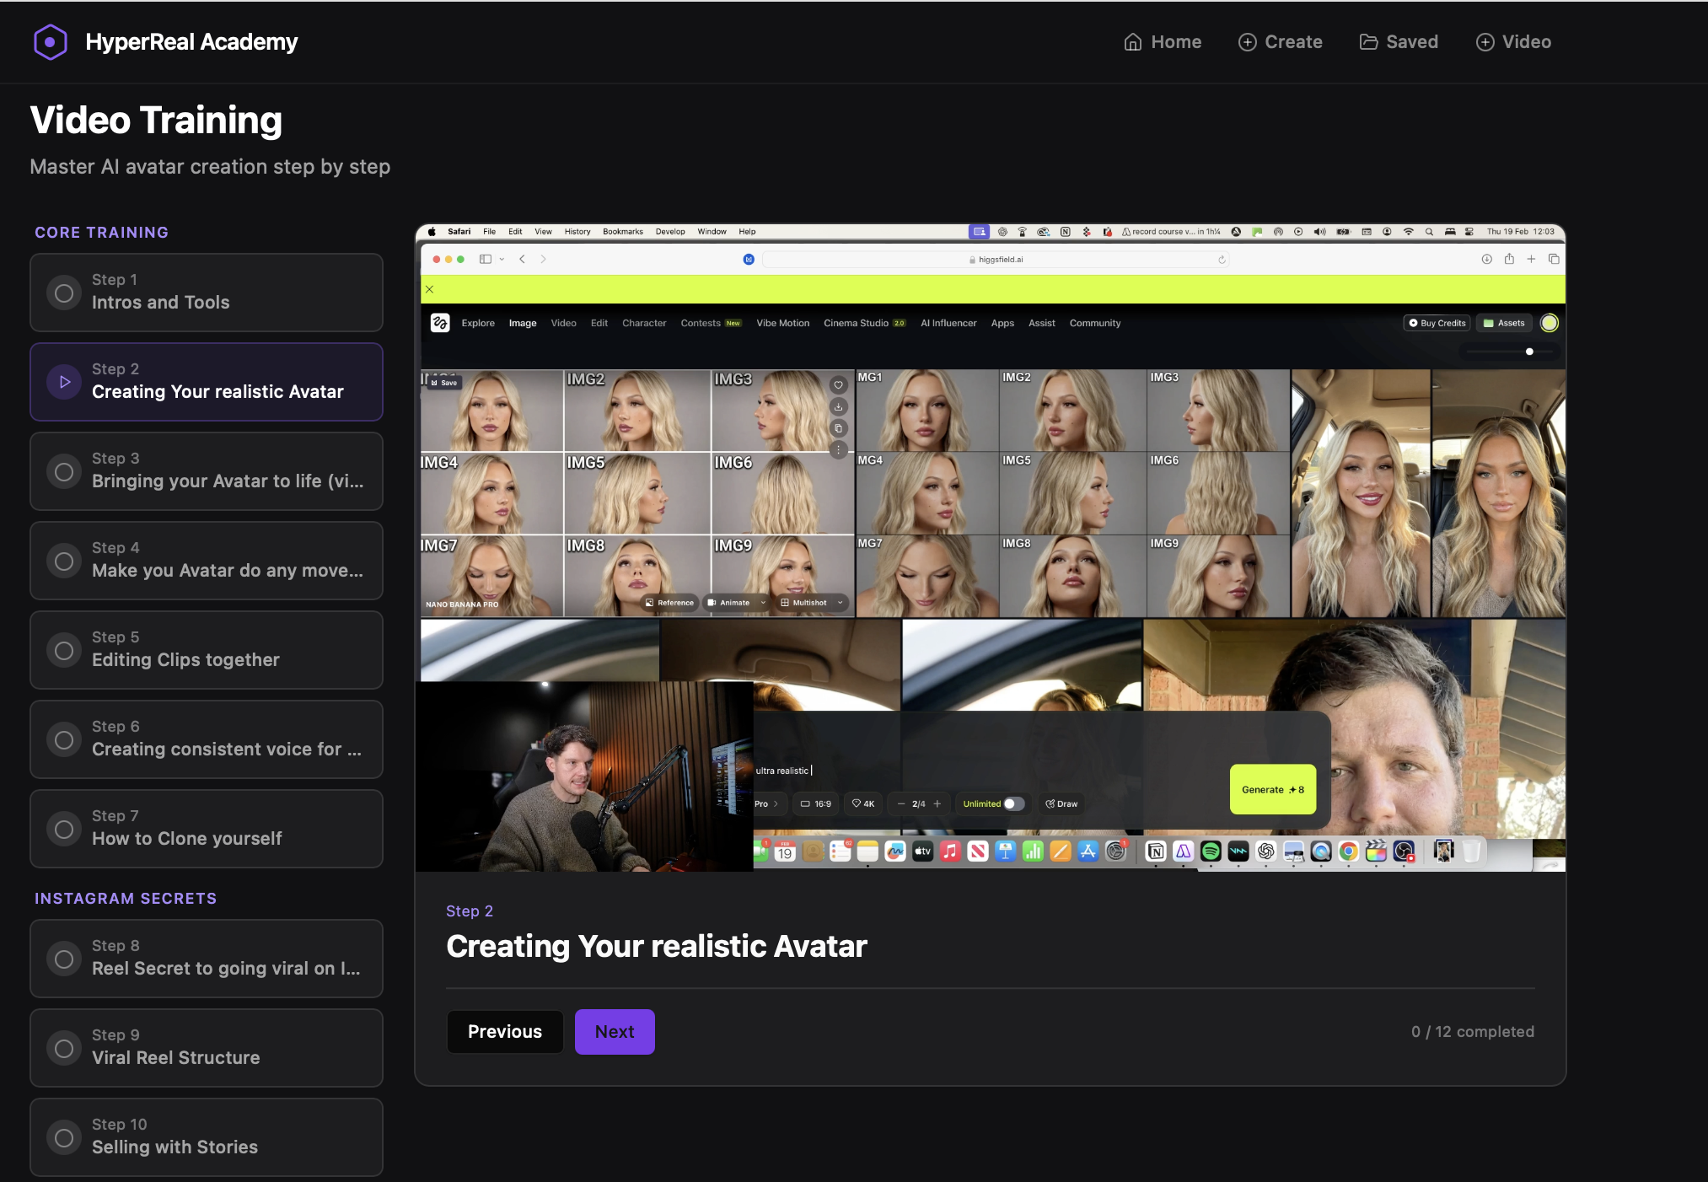Click the HyperReal Academy brand name
This screenshot has height=1182, width=1708.
coord(191,42)
